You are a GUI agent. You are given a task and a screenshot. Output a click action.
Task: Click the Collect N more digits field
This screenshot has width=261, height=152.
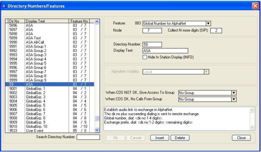coord(216,31)
